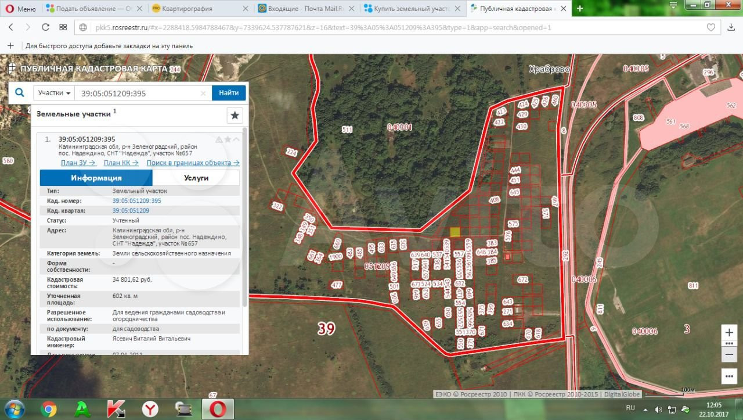Clear the cadastral number search field
The height and width of the screenshot is (420, 743).
[x=203, y=94]
